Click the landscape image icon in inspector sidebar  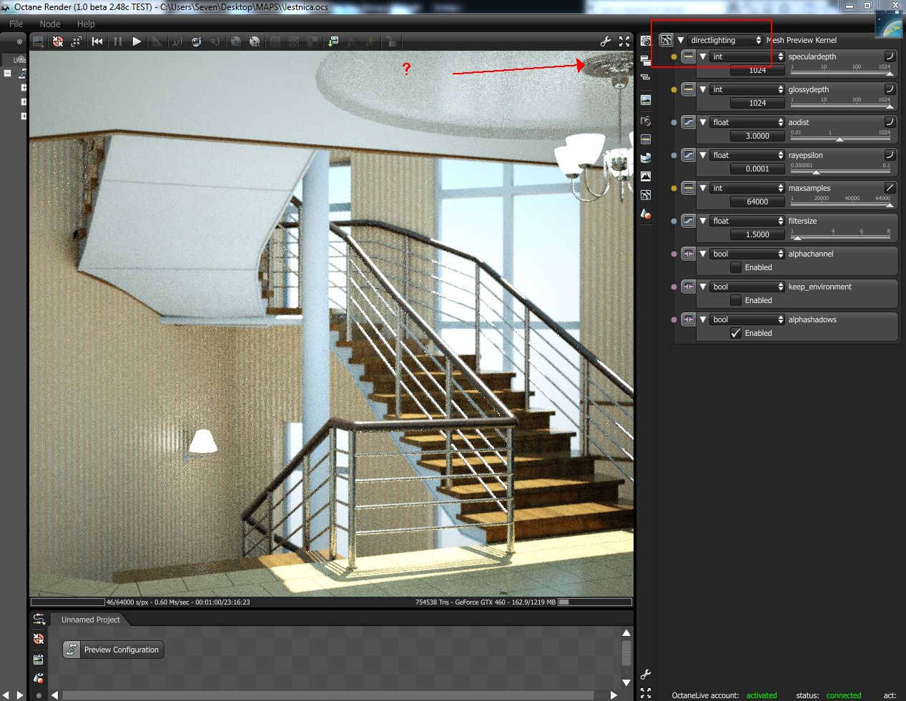646,100
